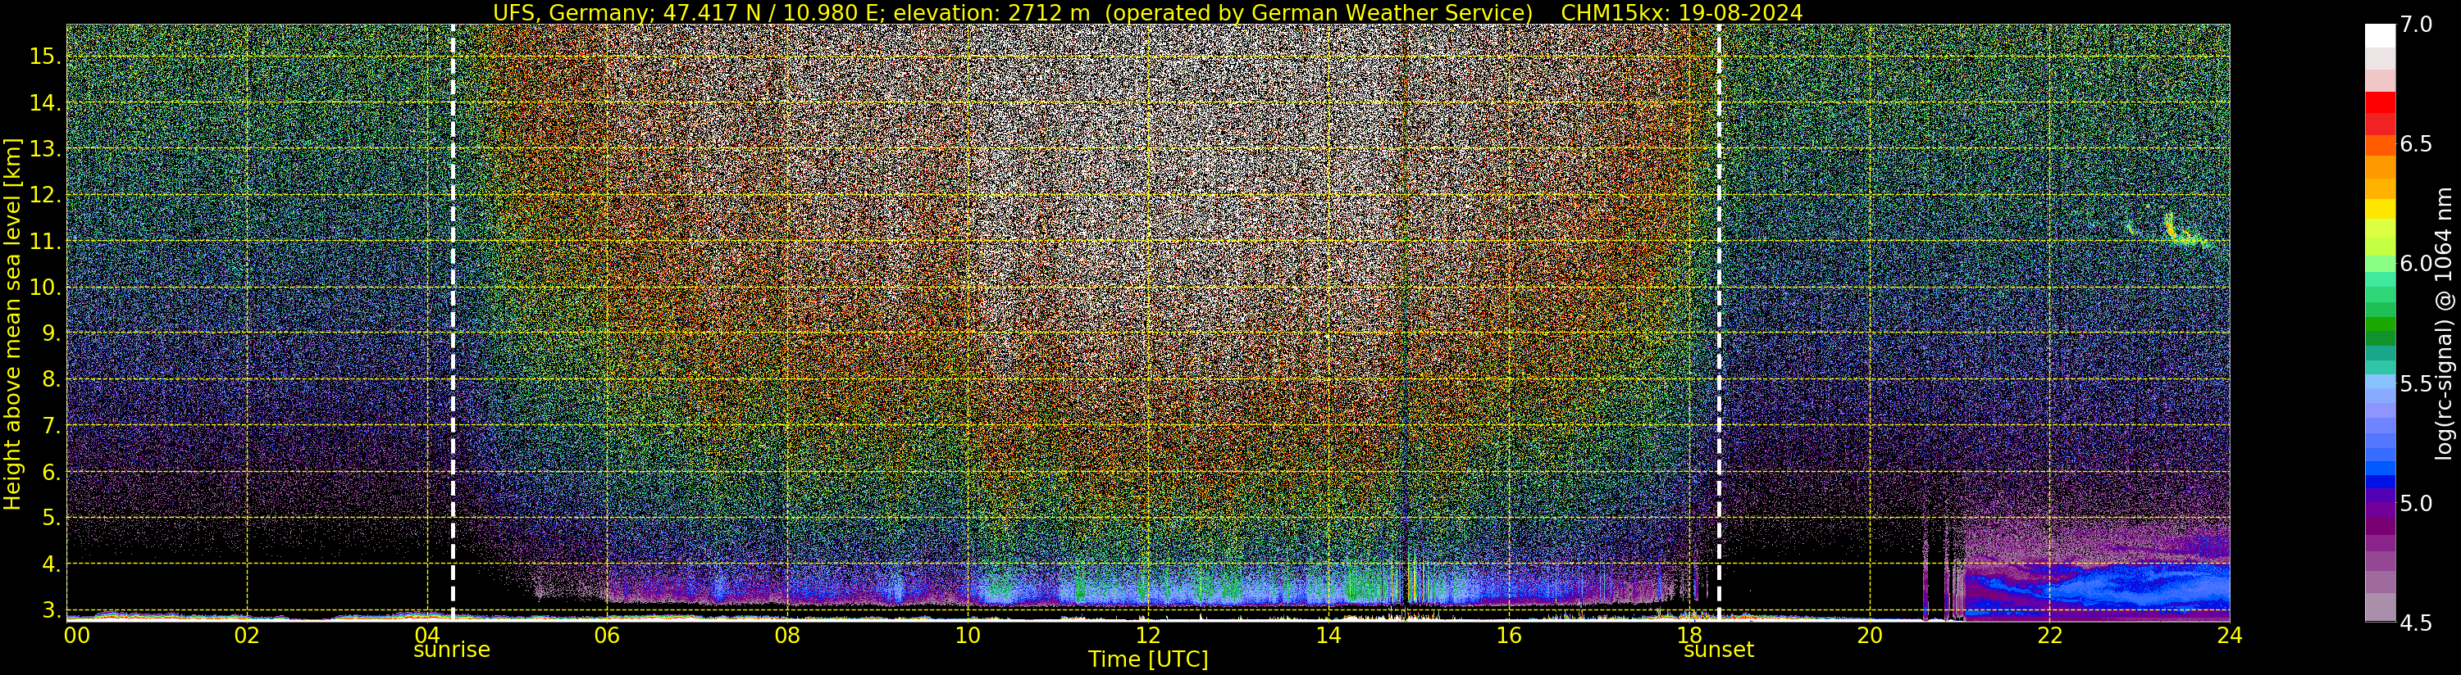
Task: Click the '7.0' colorbar tick label
Action: (x=2416, y=25)
